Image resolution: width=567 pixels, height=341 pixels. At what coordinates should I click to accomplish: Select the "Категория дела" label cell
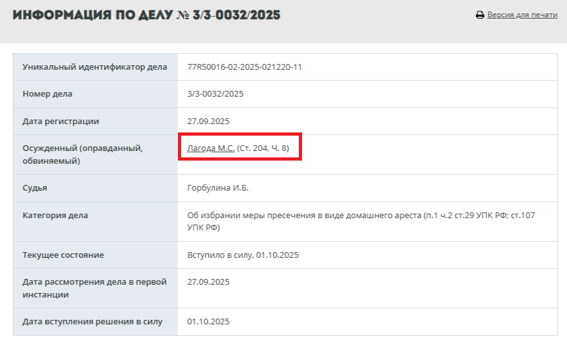click(x=55, y=216)
